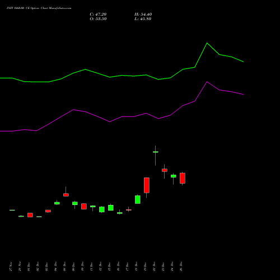Click the highest peak of the green line
Viewport: 280px width, 280px height.
click(207, 43)
